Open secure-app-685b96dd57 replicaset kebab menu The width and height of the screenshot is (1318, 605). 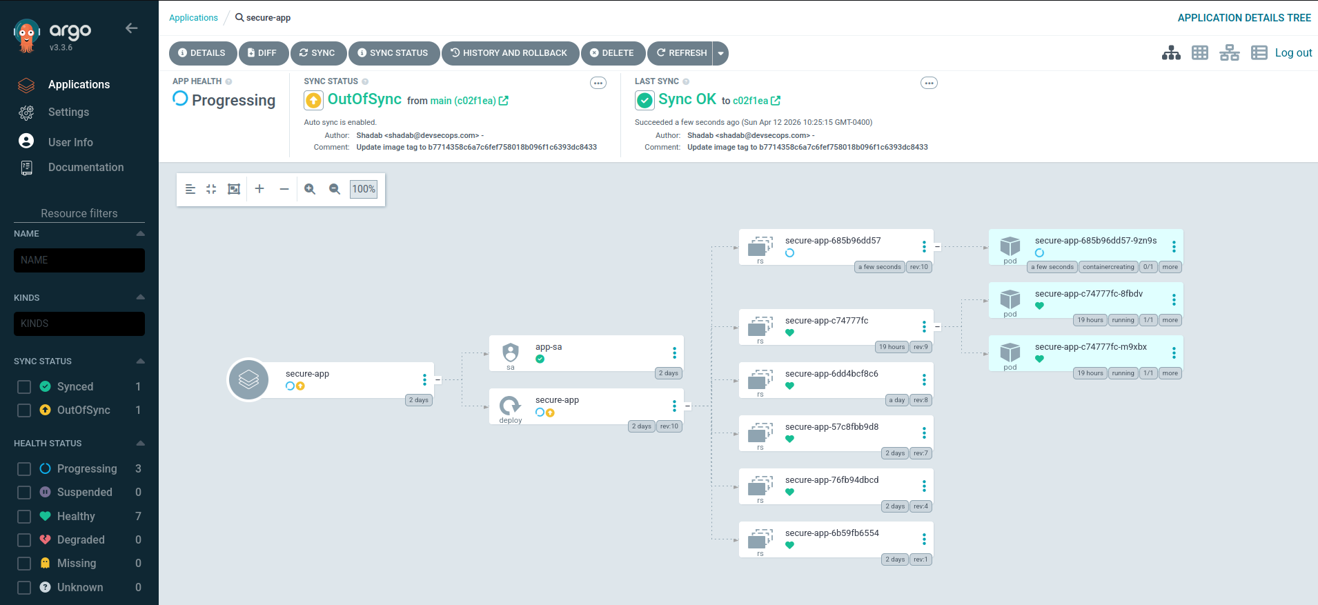click(924, 247)
